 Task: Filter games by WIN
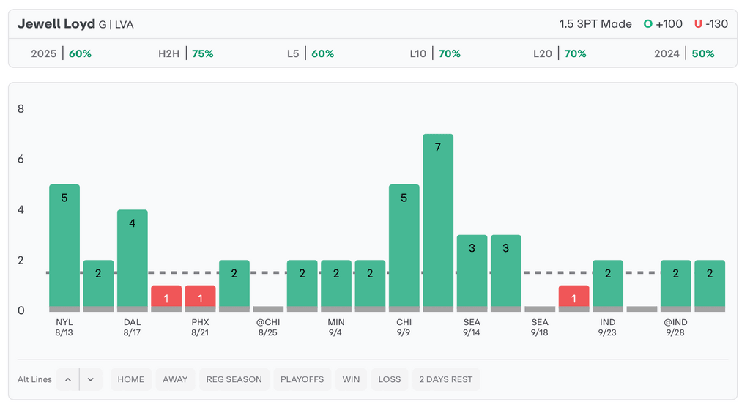(351, 379)
